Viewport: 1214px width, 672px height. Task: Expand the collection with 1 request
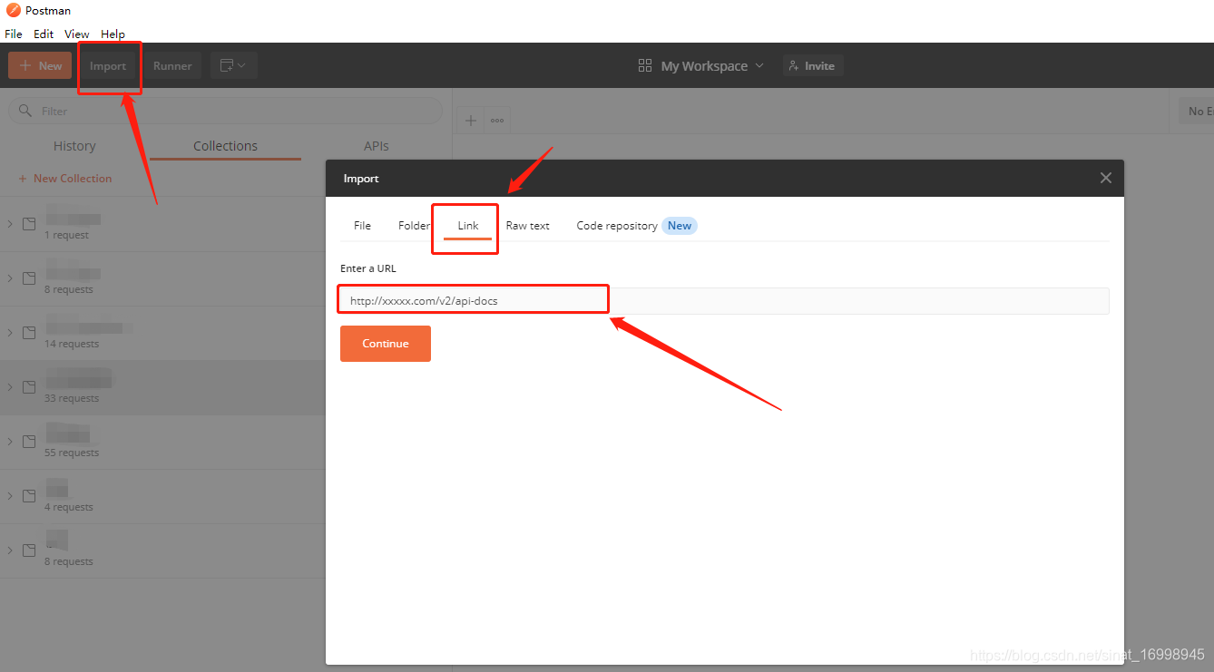pos(10,224)
